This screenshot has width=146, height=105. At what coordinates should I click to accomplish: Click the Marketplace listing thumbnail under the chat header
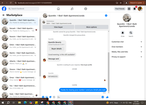click(44, 22)
